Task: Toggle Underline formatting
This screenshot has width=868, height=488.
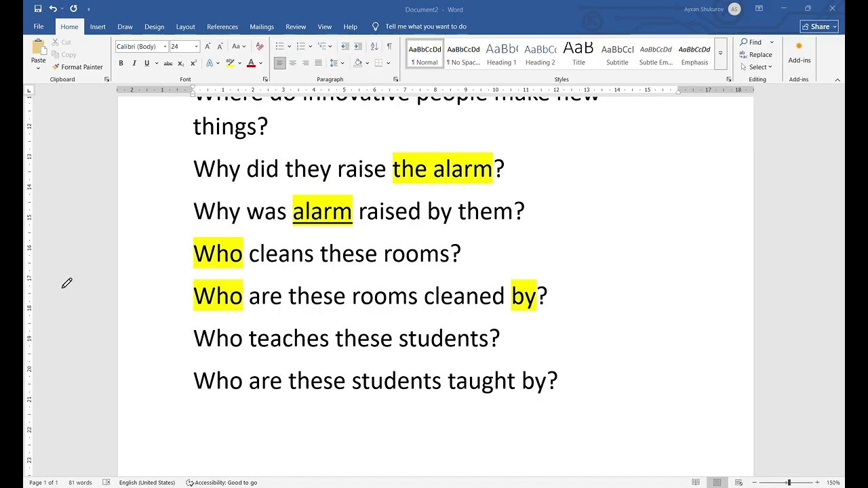Action: (x=146, y=63)
